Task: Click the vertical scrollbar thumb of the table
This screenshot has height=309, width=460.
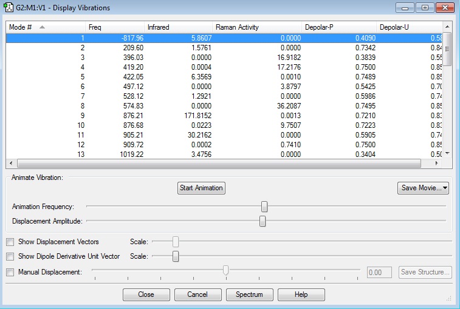Action: tap(447, 49)
